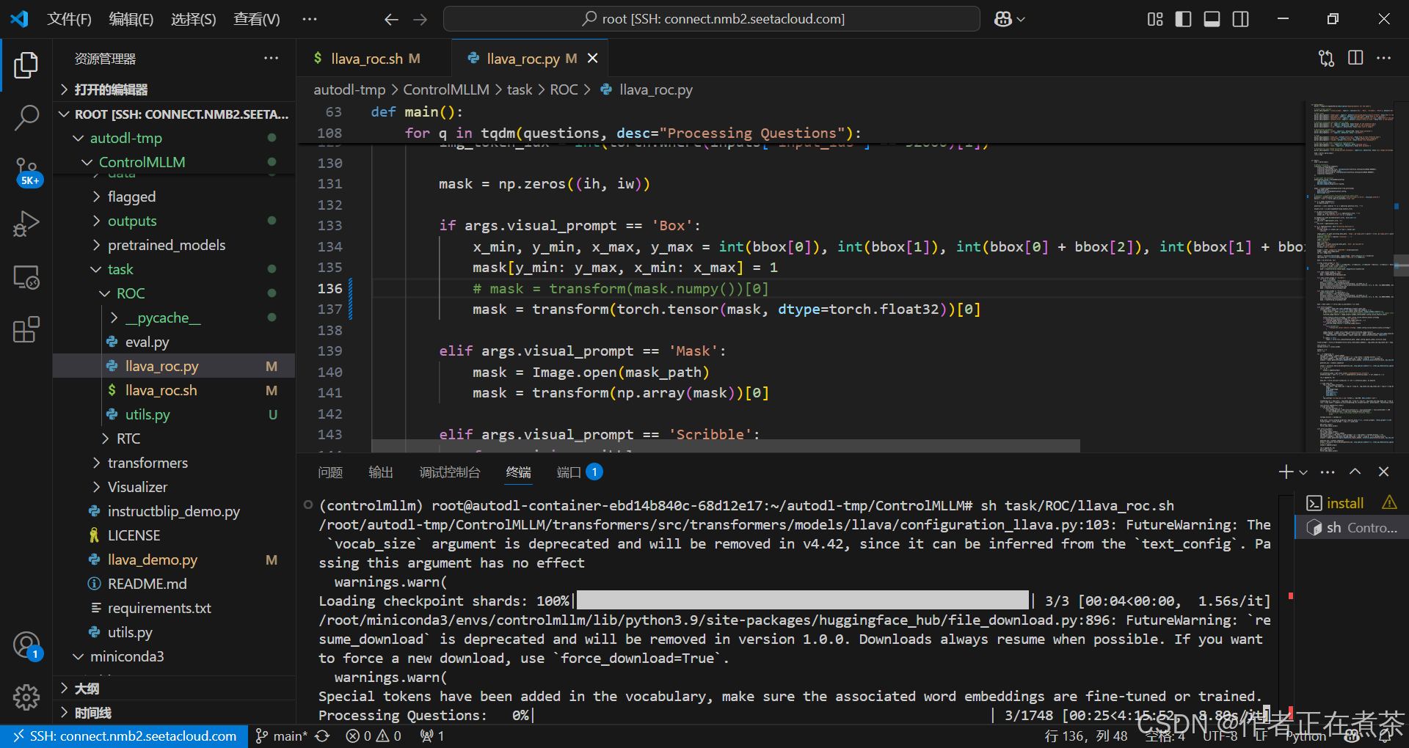
Task: Open the 文件(F) menu
Action: tap(69, 19)
